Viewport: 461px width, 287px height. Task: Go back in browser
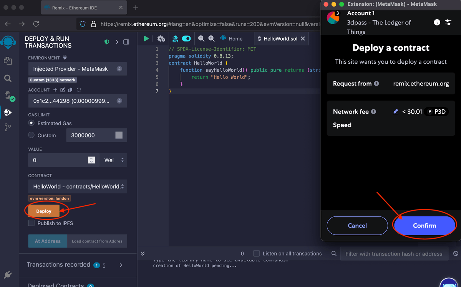pos(8,24)
